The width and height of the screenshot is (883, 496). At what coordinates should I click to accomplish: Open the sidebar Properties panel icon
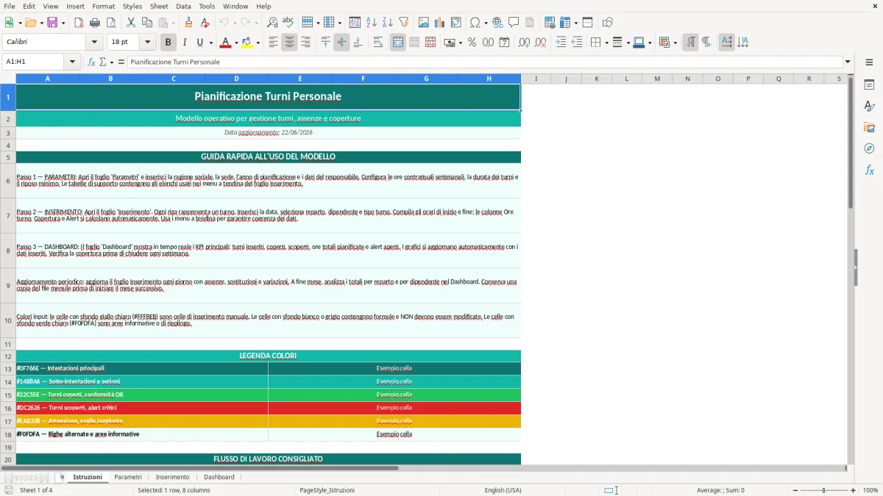(869, 85)
